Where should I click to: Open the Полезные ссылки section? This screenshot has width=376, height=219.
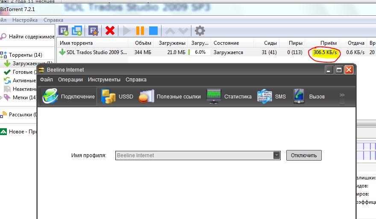coord(170,96)
